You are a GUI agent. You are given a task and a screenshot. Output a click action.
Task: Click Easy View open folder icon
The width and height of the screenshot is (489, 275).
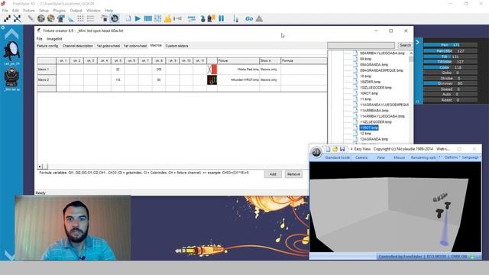coord(335,150)
